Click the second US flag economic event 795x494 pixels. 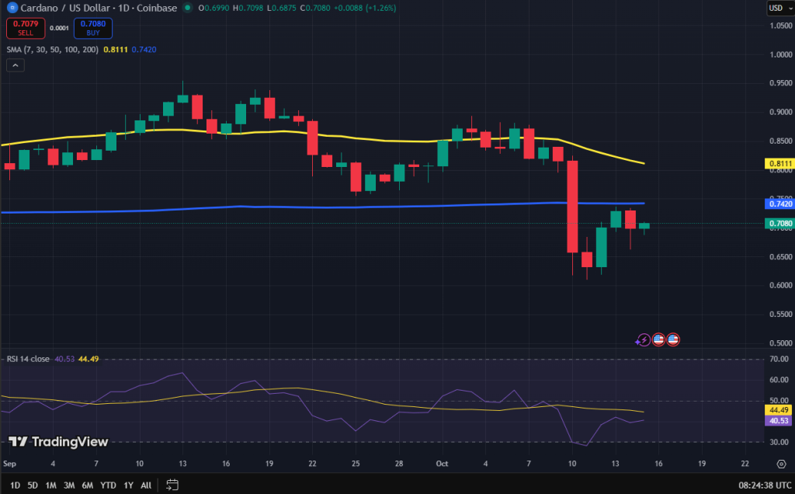(673, 339)
